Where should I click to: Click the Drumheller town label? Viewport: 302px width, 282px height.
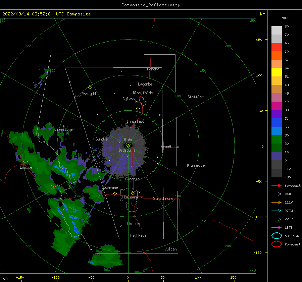tap(197, 165)
